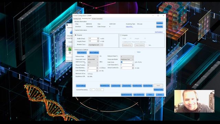Click the Close button at bottom right
220x124 pixels.
(x=160, y=95)
